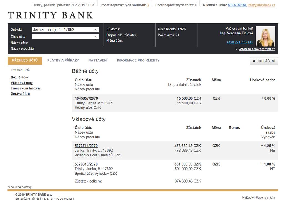Click the personal banker's photo
This screenshot has width=284, height=202.
[265, 36]
